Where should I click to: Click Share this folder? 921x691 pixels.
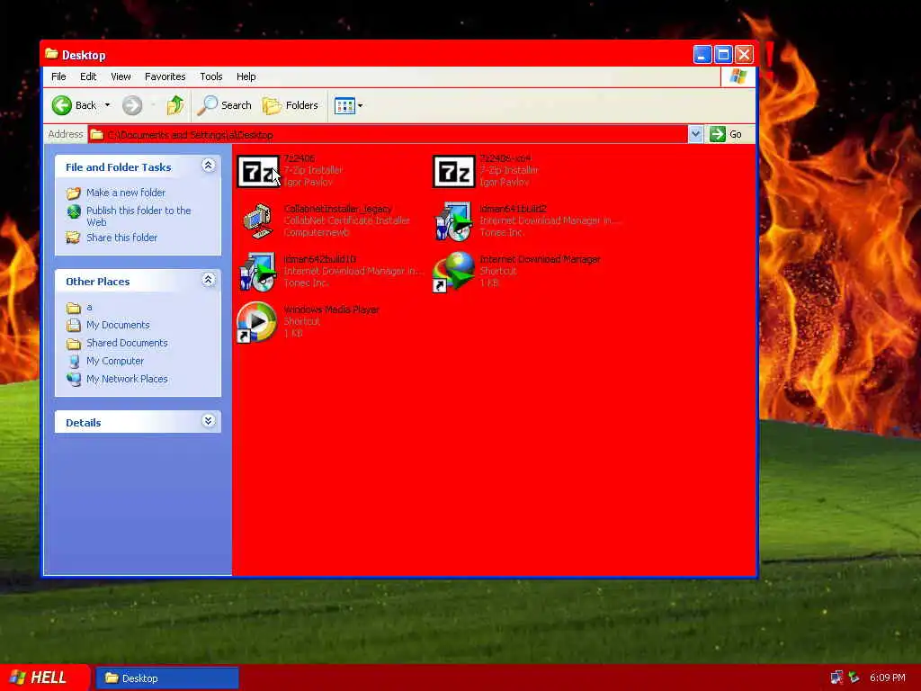pyautogui.click(x=121, y=238)
